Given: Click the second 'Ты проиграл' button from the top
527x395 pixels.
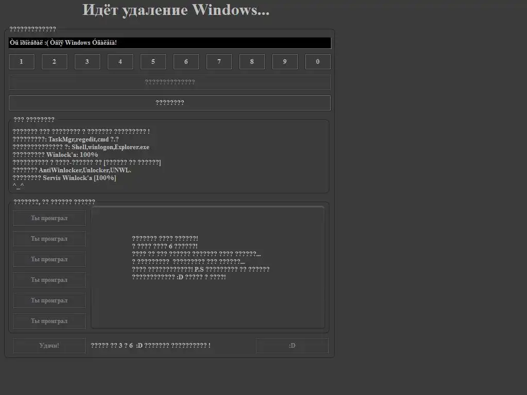Looking at the screenshot, I should click(x=49, y=239).
